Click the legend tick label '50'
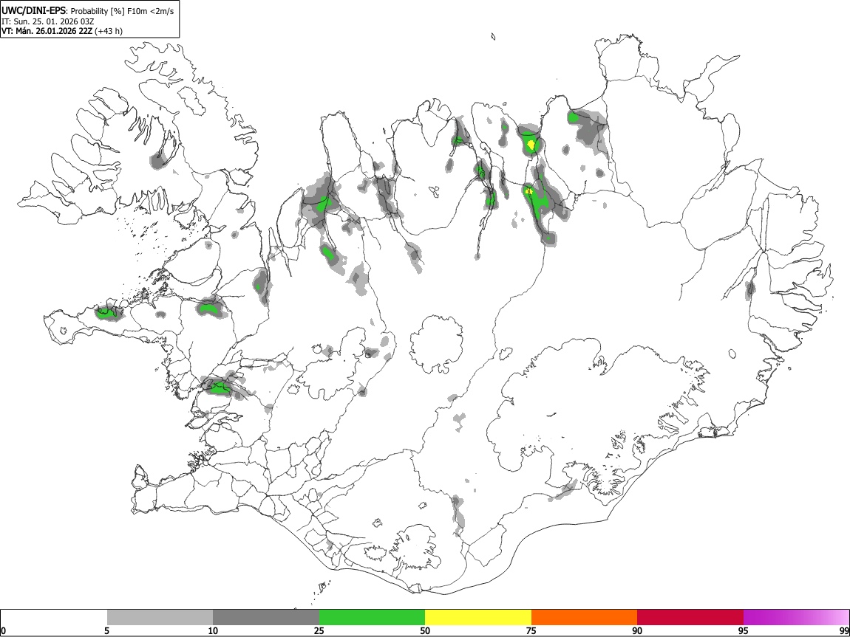The height and width of the screenshot is (637, 850). point(425,630)
